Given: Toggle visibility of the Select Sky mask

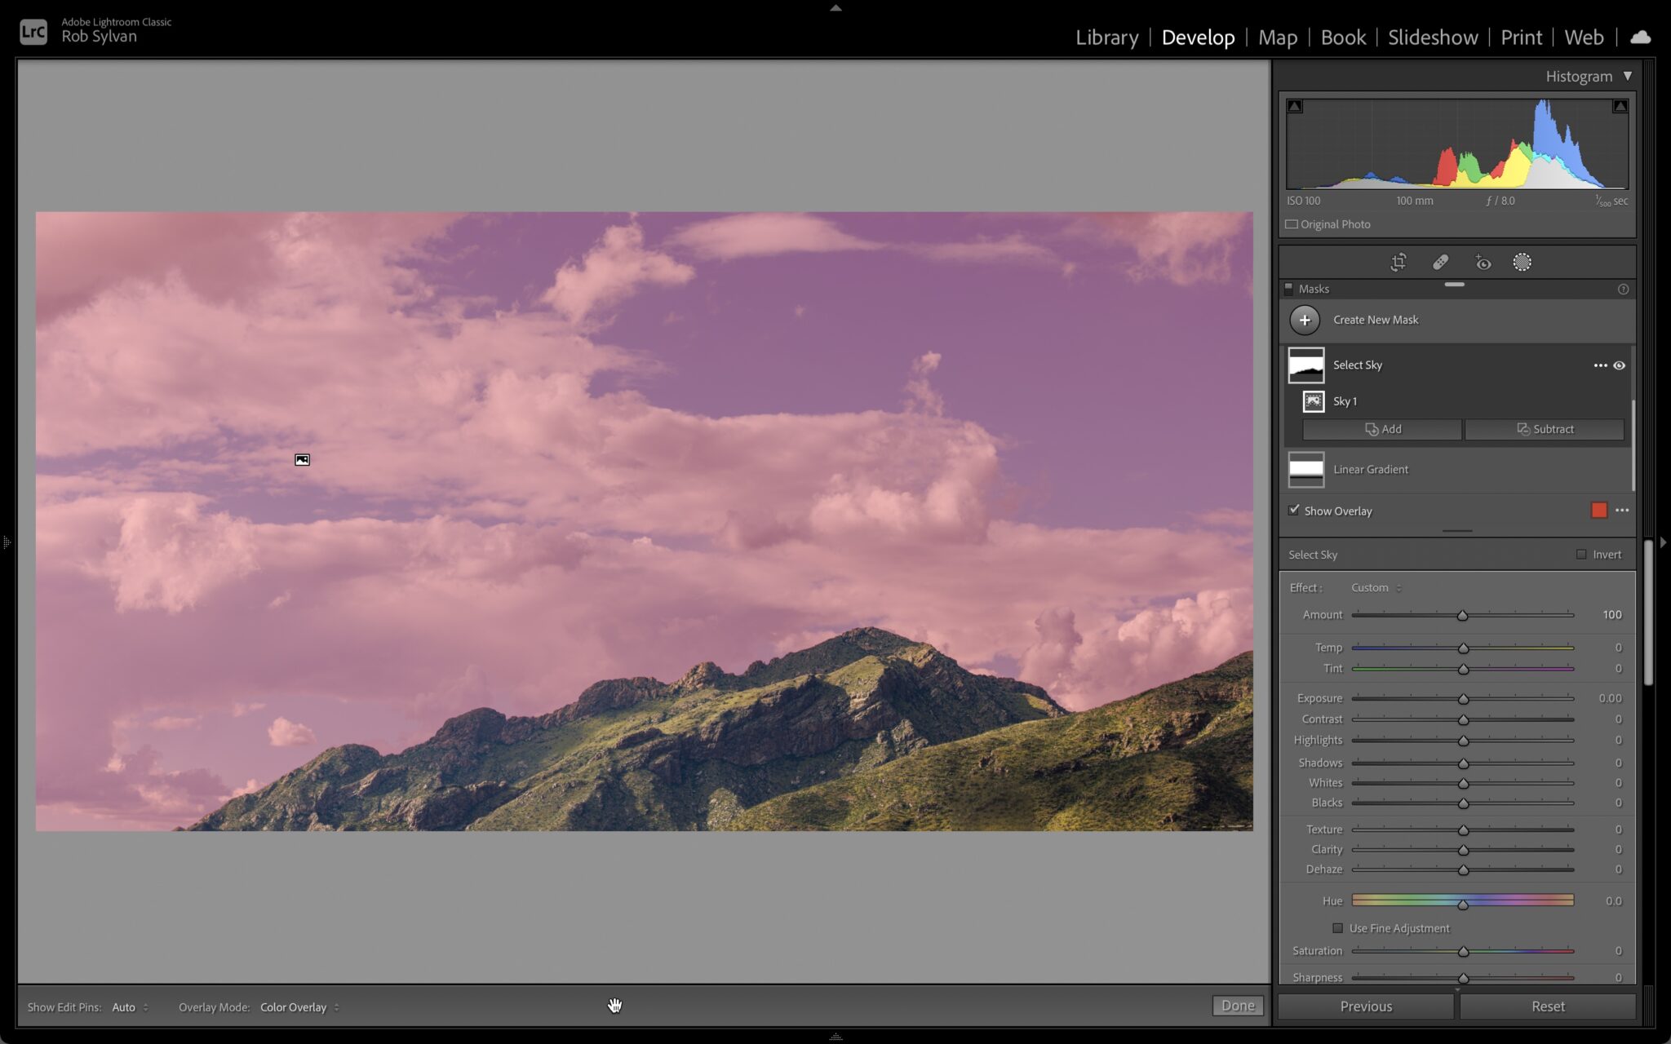Looking at the screenshot, I should 1619,365.
